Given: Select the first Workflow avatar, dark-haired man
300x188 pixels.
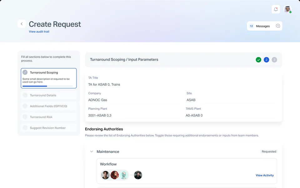Looking at the screenshot, I should [105, 175].
